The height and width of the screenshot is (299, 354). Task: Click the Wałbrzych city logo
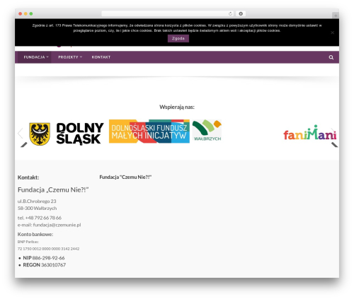(207, 131)
